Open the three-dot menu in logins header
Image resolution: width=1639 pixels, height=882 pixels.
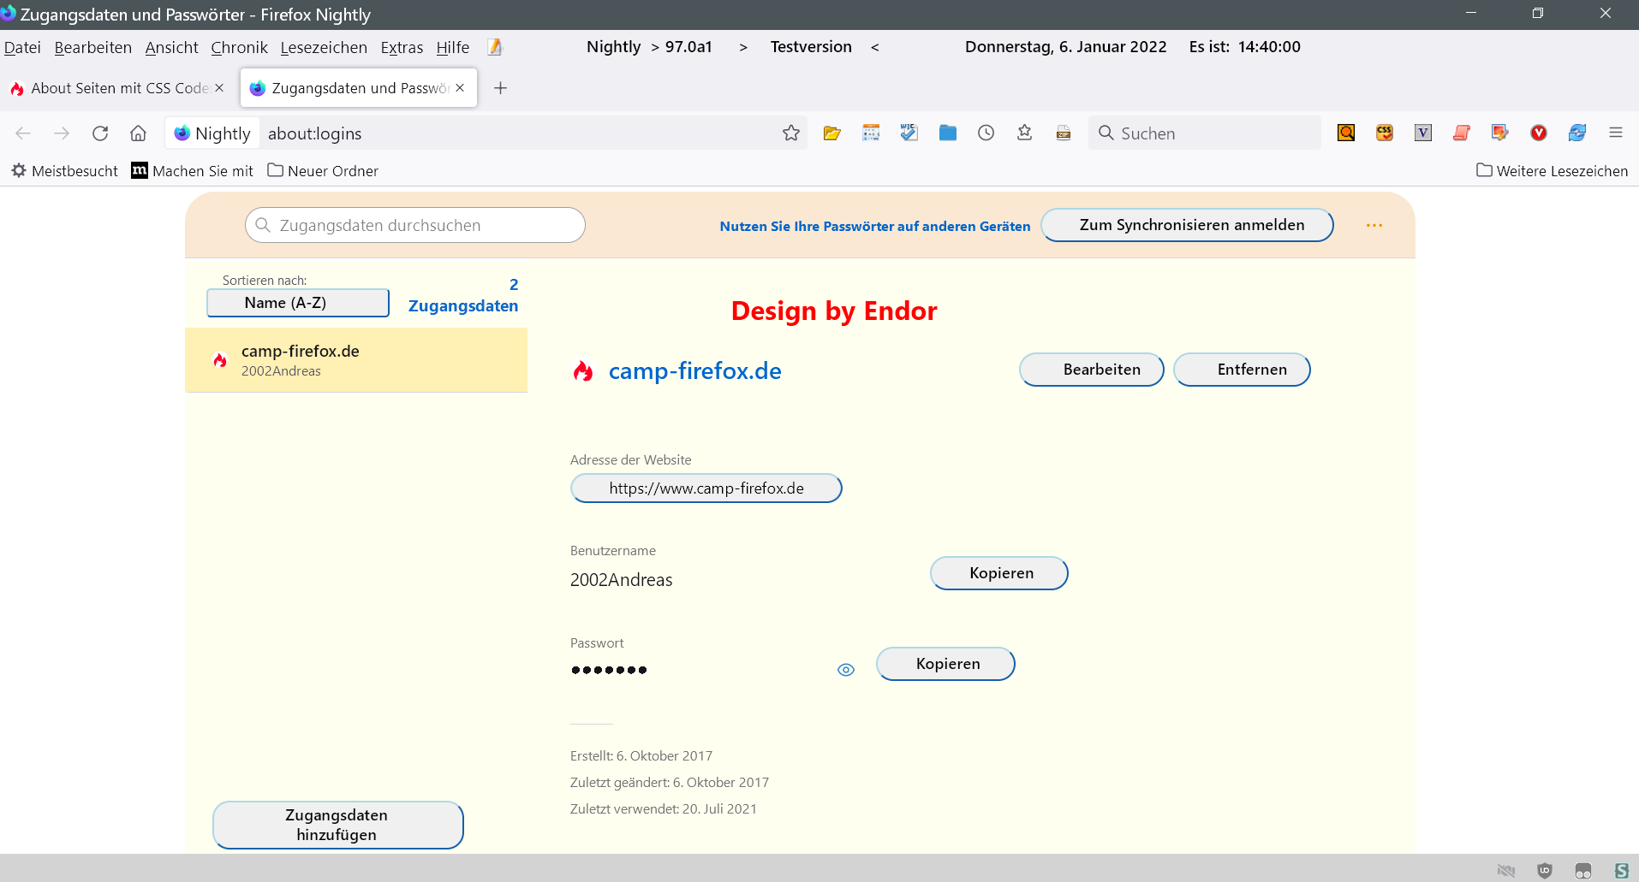[1374, 225]
